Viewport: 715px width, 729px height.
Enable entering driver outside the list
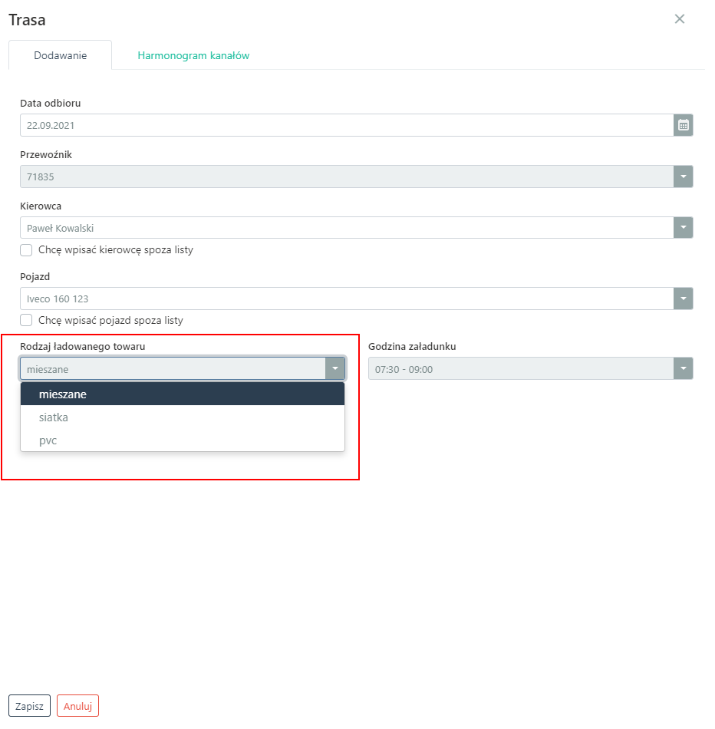pyautogui.click(x=26, y=250)
